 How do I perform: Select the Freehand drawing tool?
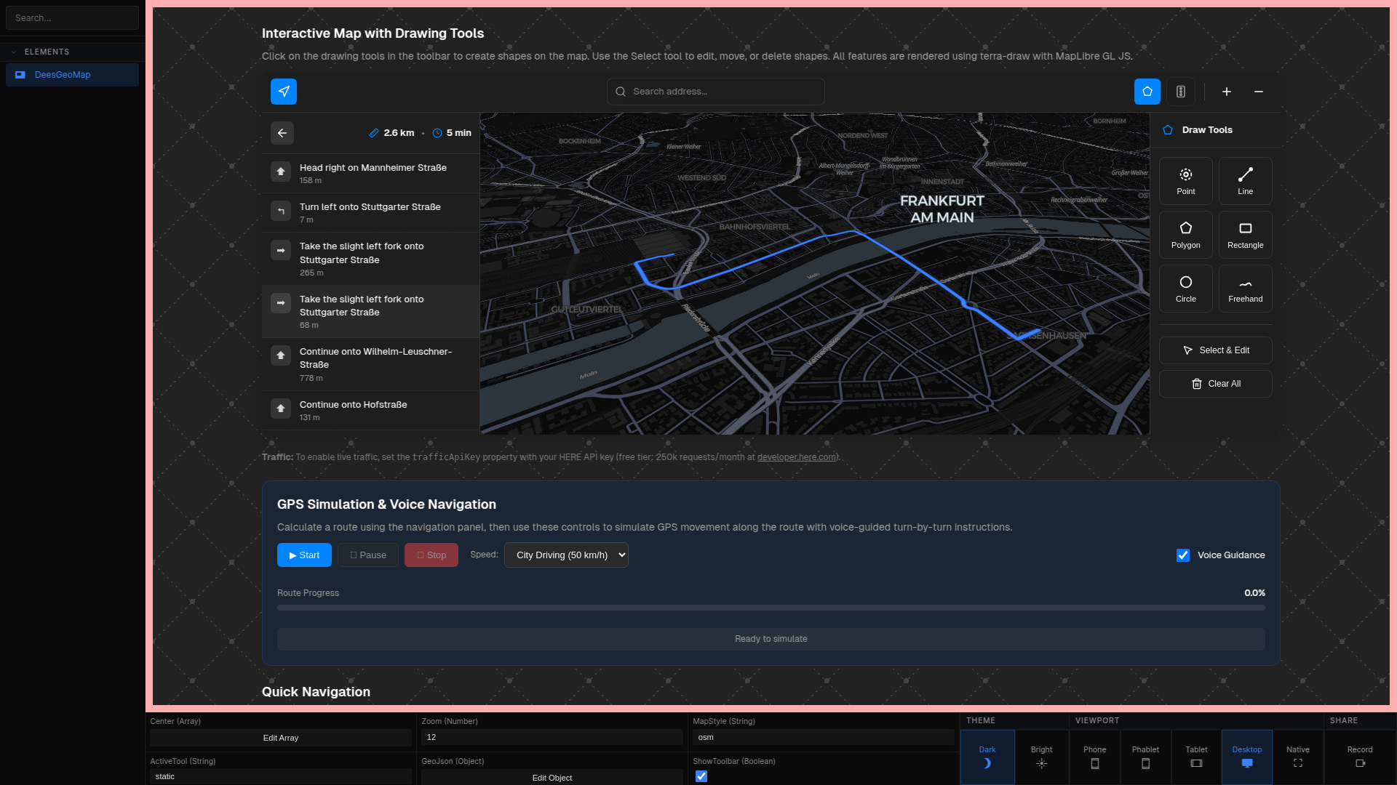(1245, 289)
